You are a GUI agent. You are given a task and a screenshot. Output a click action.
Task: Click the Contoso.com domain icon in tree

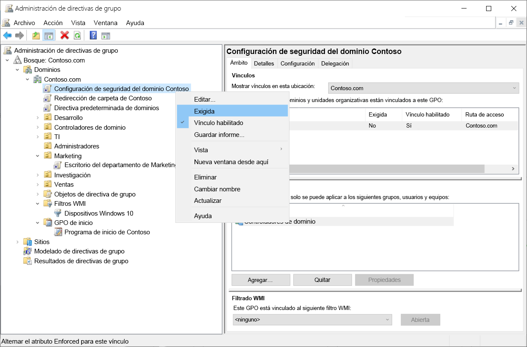pyautogui.click(x=37, y=80)
